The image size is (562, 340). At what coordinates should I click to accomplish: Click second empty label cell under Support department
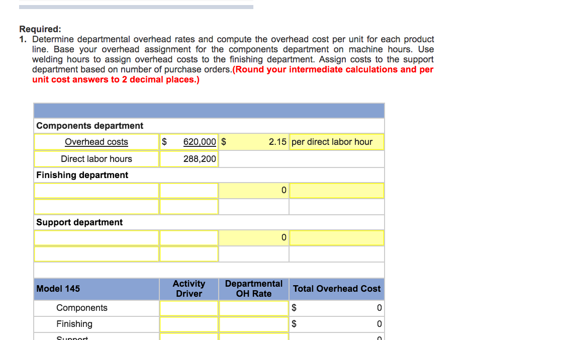coord(97,254)
